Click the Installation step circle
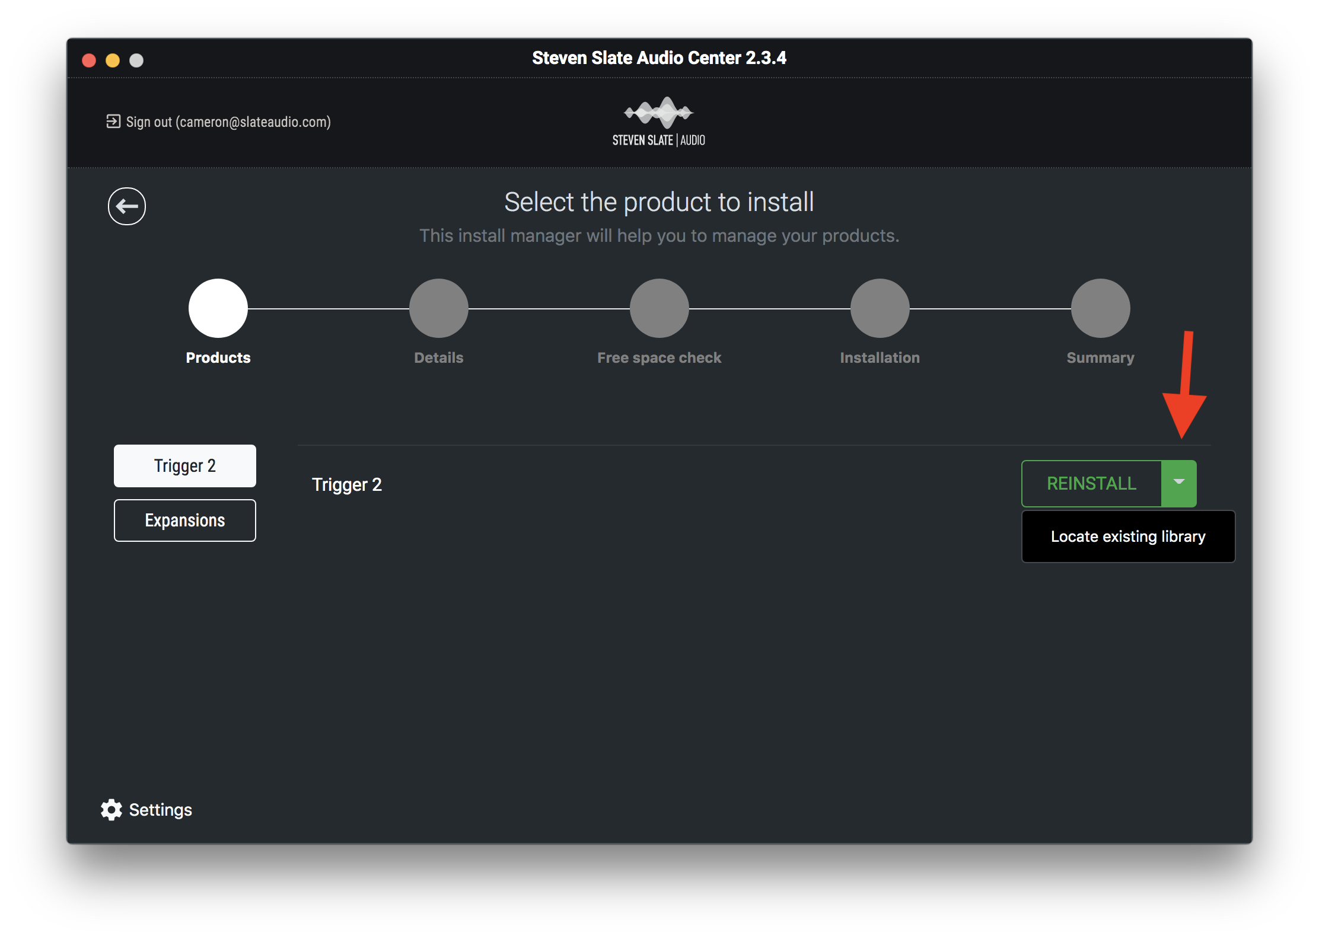 pyautogui.click(x=880, y=308)
